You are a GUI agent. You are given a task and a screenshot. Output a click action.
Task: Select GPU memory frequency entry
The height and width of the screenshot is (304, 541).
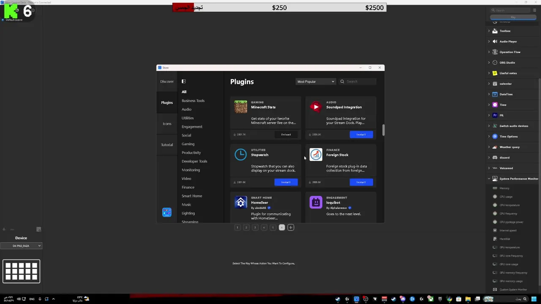pos(514,273)
